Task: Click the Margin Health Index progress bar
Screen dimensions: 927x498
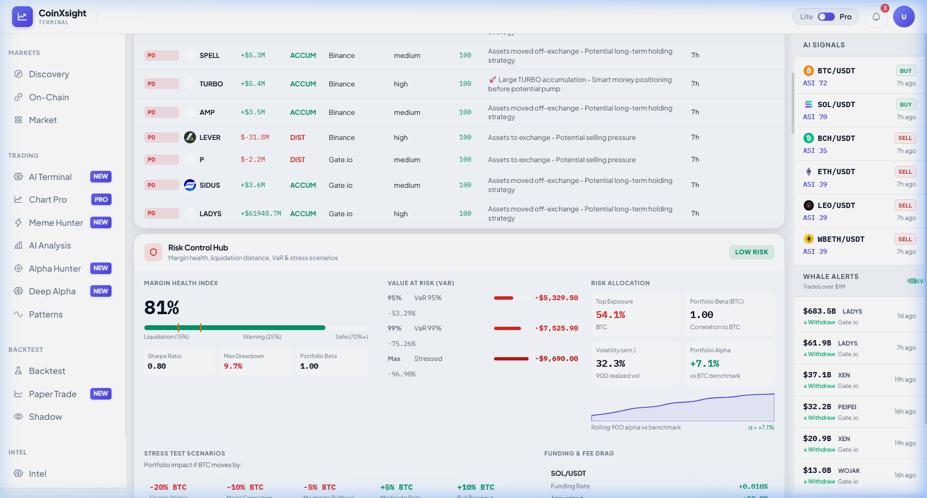Action: pyautogui.click(x=256, y=328)
